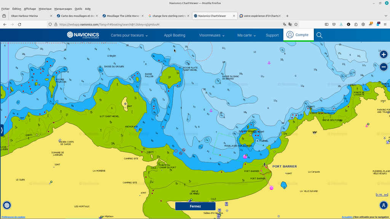Screen dimensions: 390x219
Task: Show site padlock connection info
Action: coord(56,24)
